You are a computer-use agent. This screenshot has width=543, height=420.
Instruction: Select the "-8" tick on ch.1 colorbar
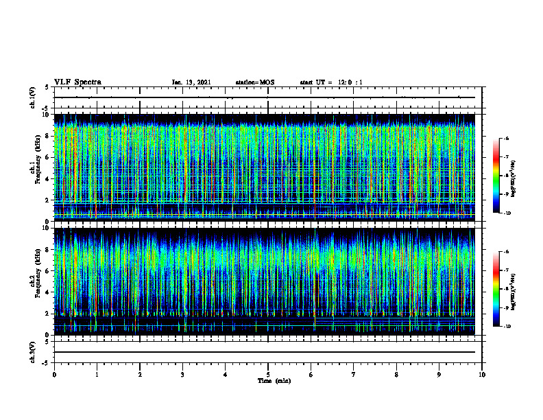[x=506, y=176]
